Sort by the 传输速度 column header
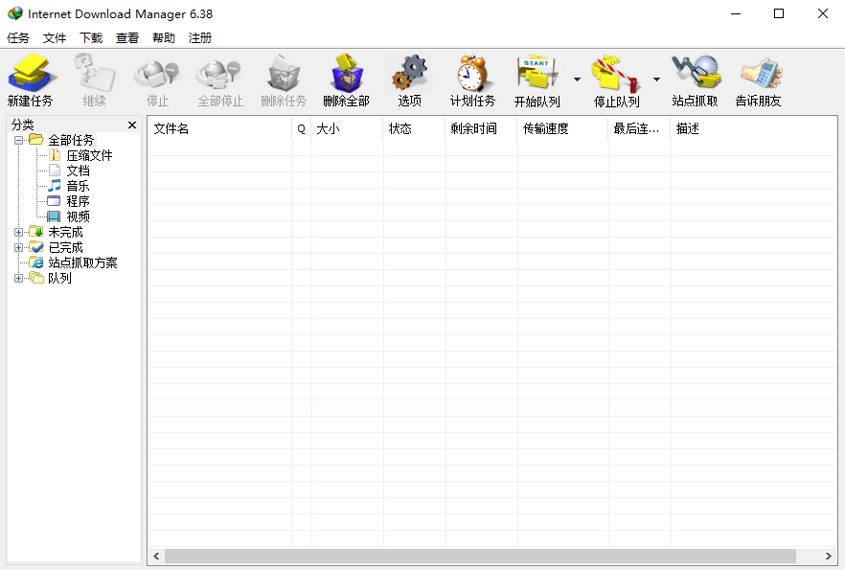This screenshot has height=570, width=845. coord(563,128)
